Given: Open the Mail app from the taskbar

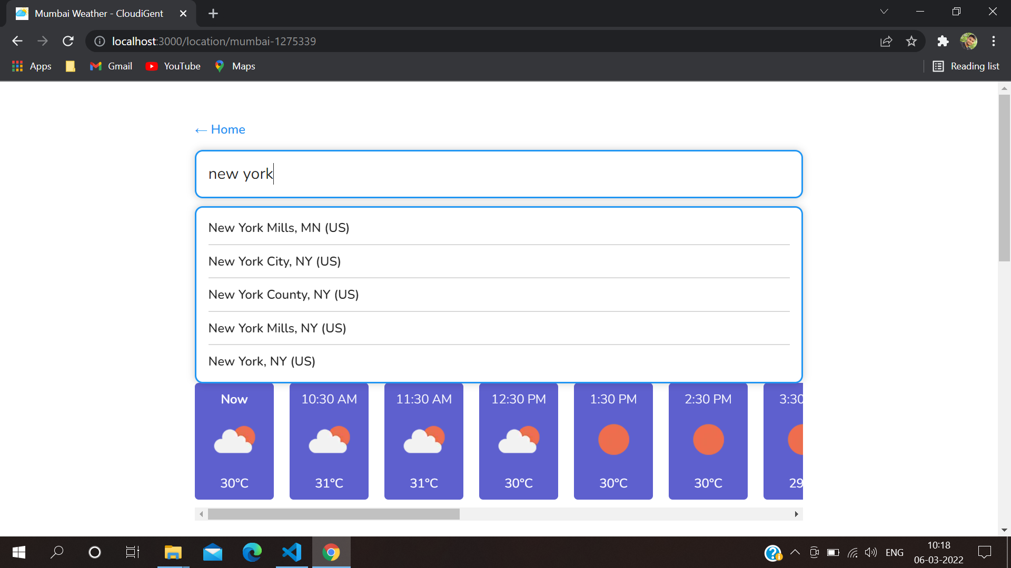Looking at the screenshot, I should [212, 552].
